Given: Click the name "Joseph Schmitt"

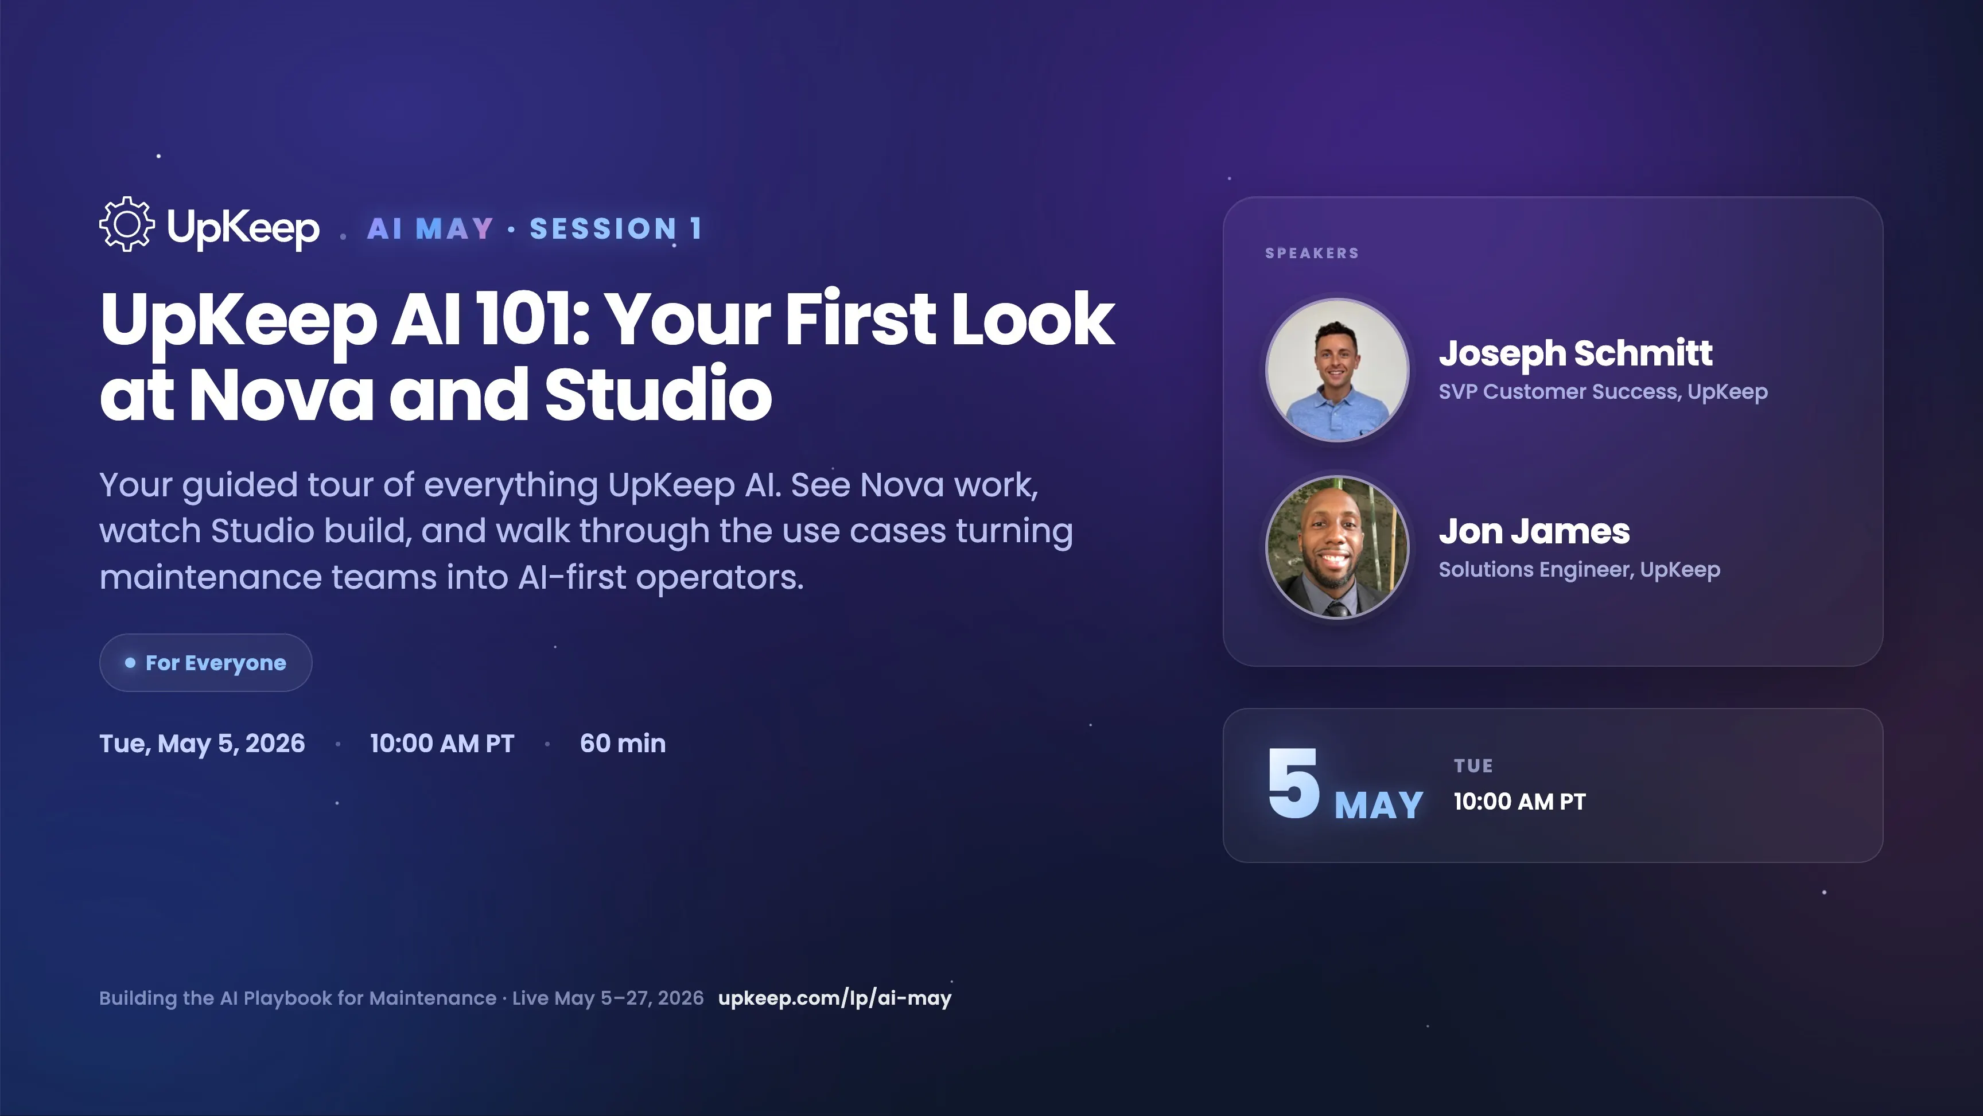Looking at the screenshot, I should tap(1576, 353).
